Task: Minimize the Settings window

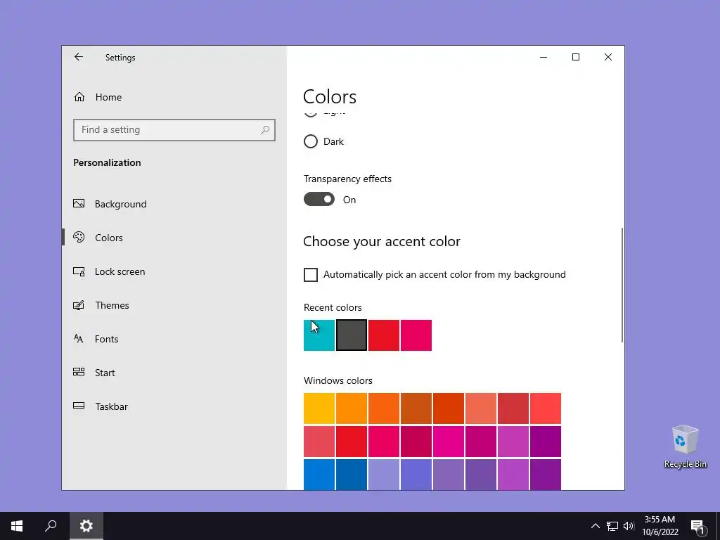Action: (544, 57)
